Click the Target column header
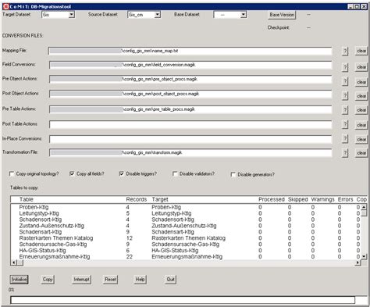Image resolution: width=370 pixels, height=307 pixels. [160, 199]
